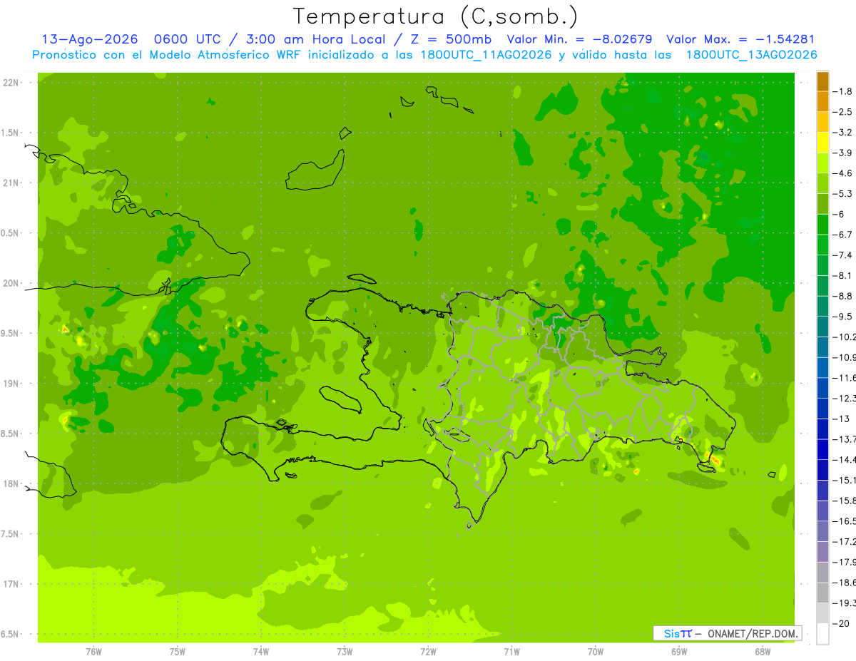Click the '72W' longitude label
856x661 pixels.
point(429,651)
